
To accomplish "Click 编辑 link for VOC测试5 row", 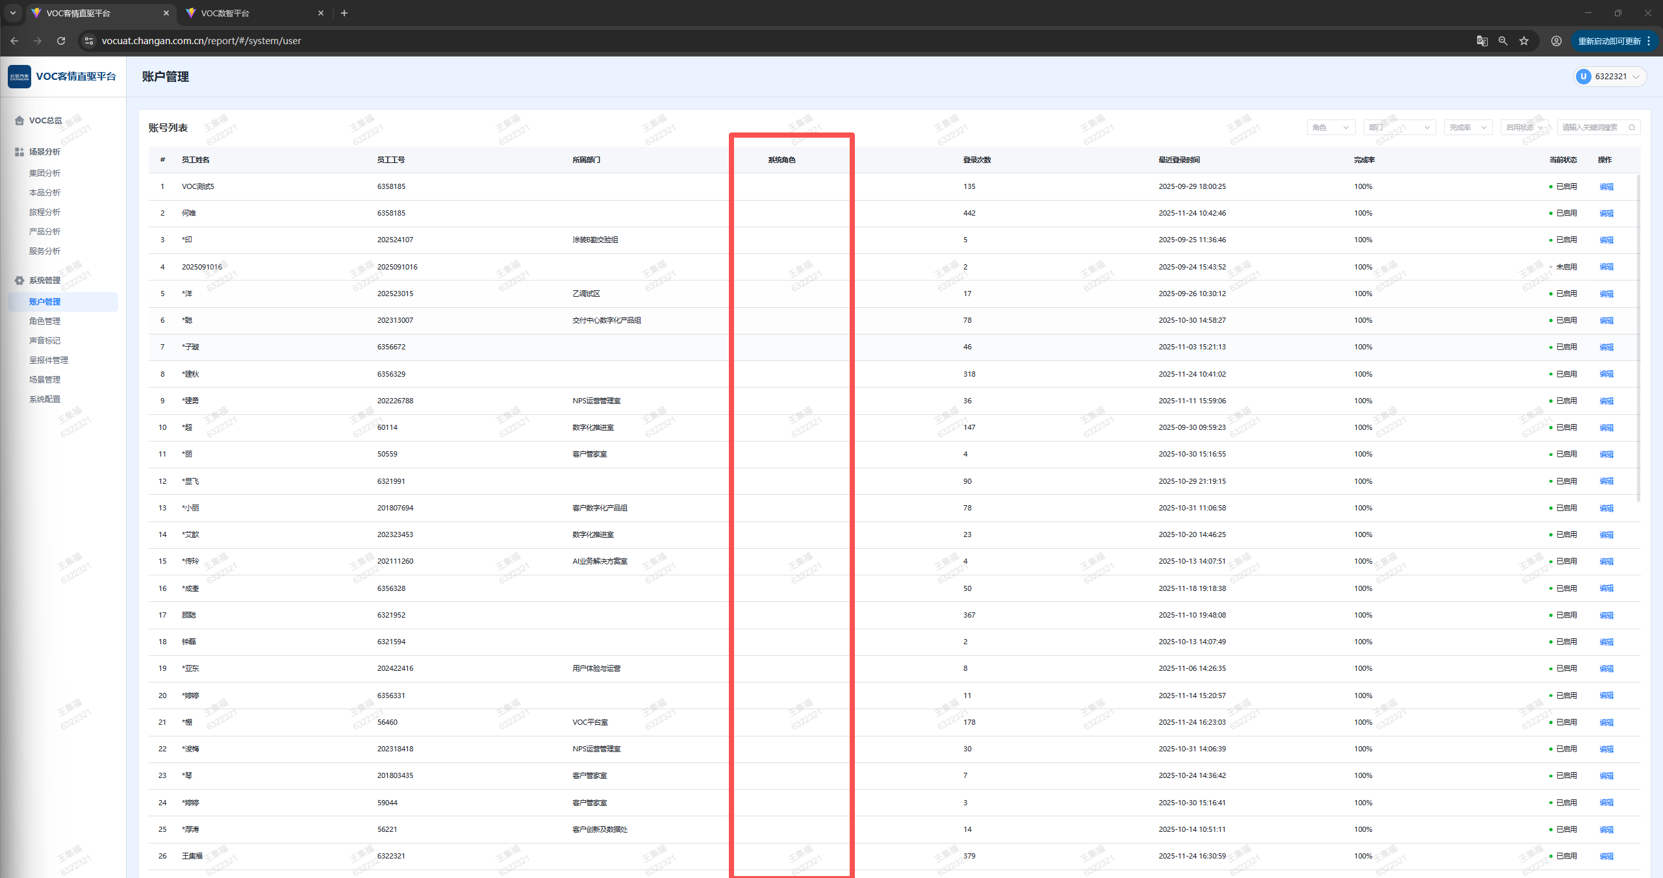I will 1606,187.
